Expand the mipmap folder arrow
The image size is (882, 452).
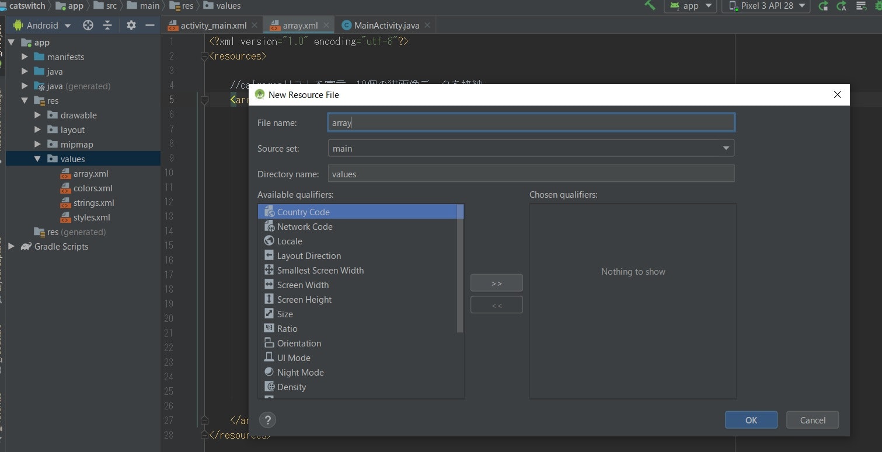pyautogui.click(x=38, y=144)
